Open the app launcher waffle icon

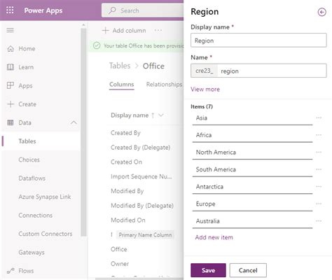coord(10,10)
